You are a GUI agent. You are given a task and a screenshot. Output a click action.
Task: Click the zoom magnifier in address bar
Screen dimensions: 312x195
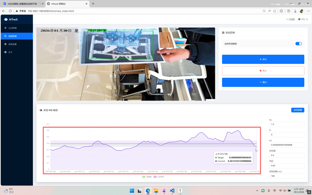coord(264,11)
